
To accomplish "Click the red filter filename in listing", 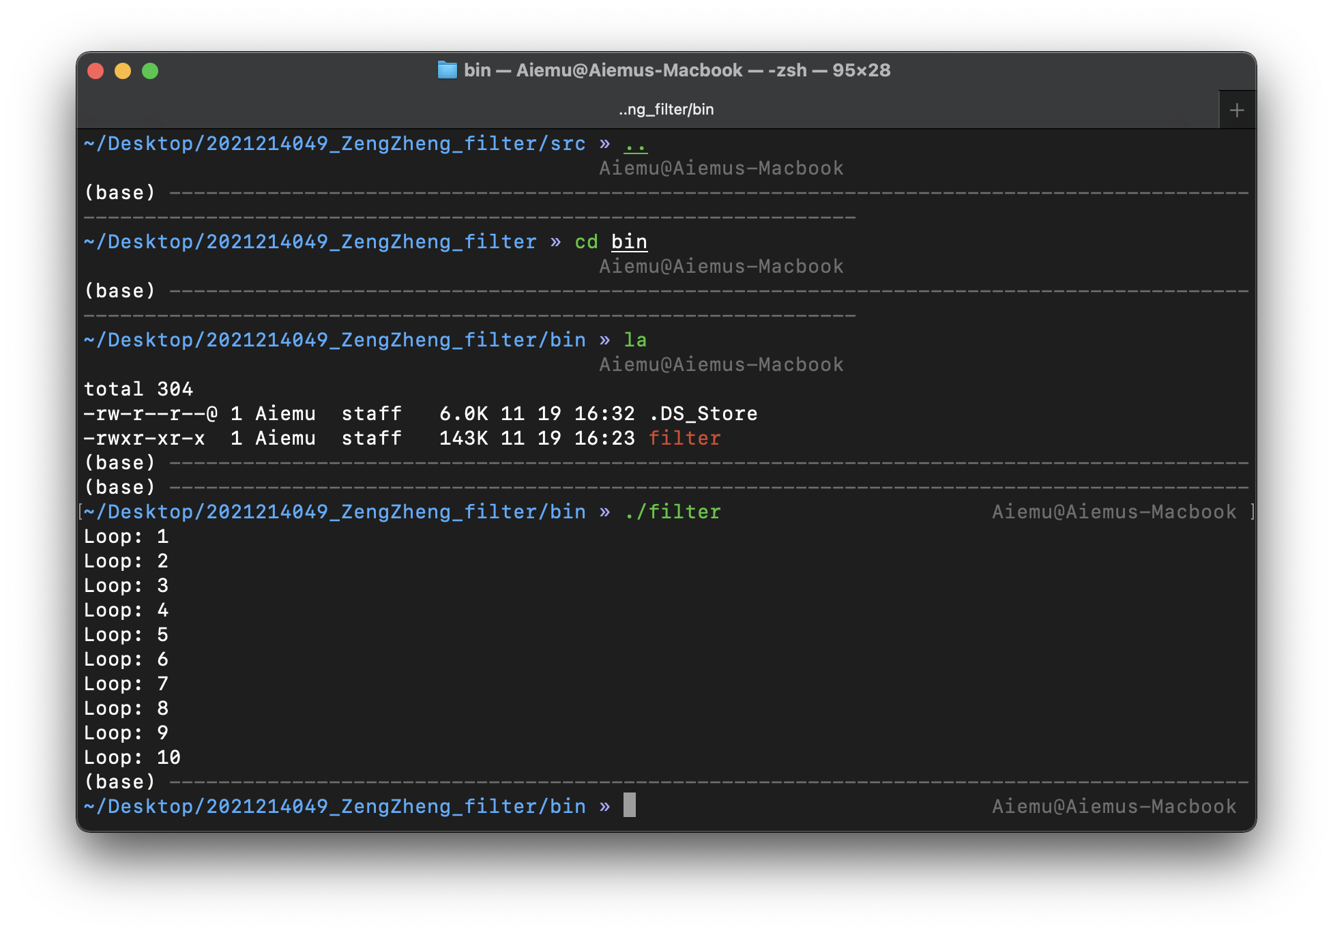I will tap(684, 438).
